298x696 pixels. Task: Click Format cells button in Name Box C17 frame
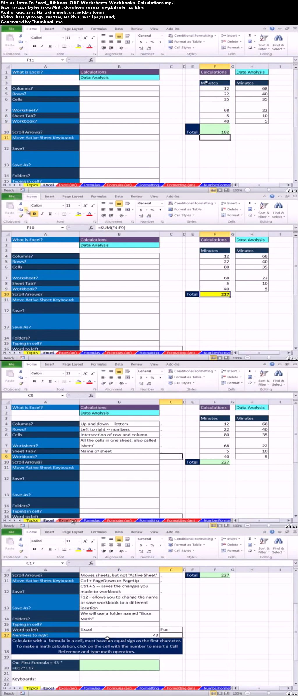point(232,551)
